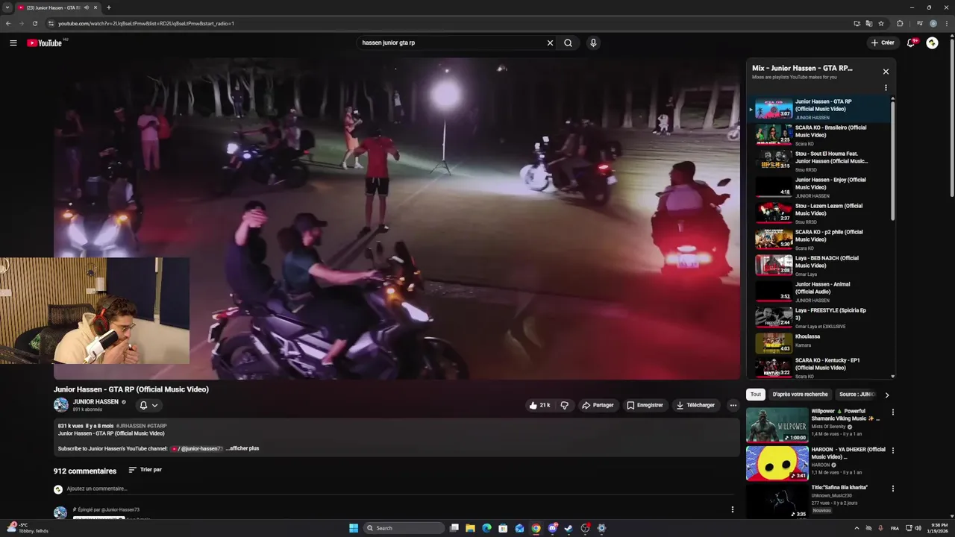Open @junior-hassen73 channel link in description
Screen dimensions: 955x537
click(197, 448)
